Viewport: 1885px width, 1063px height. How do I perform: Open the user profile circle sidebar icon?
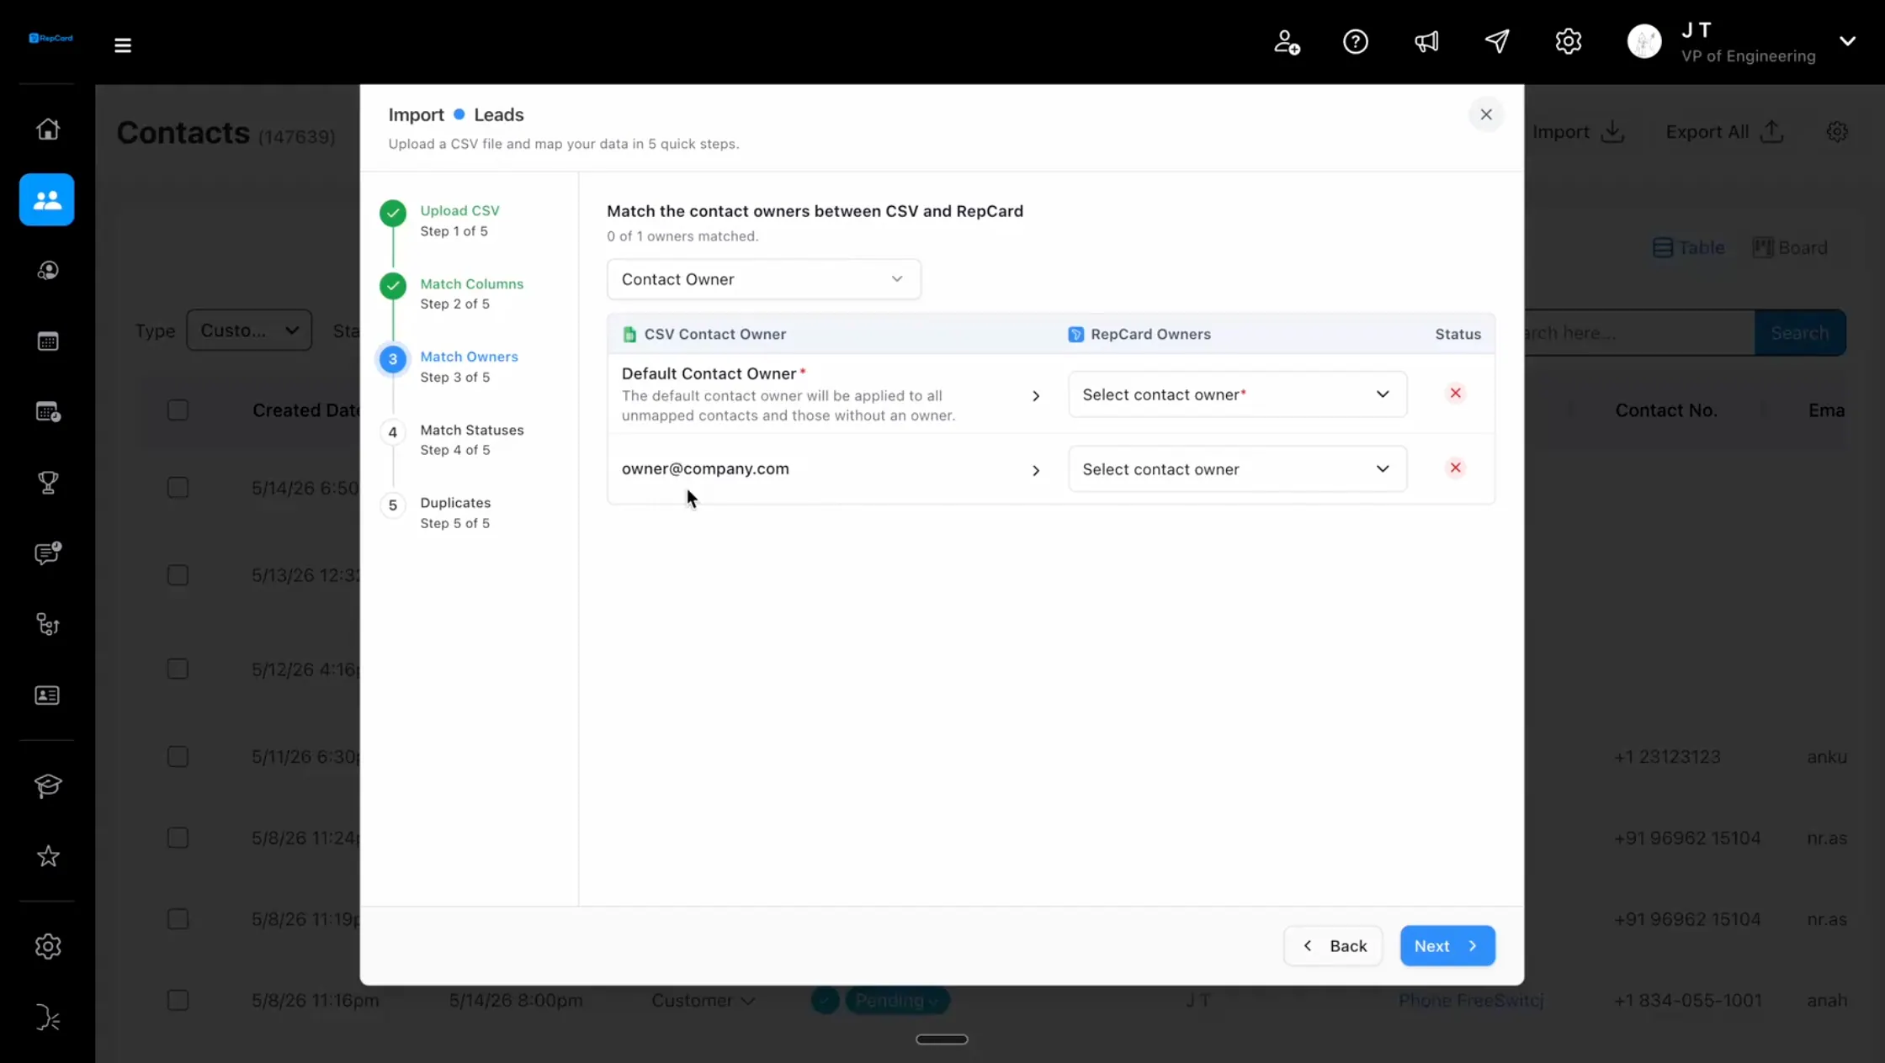pos(48,271)
